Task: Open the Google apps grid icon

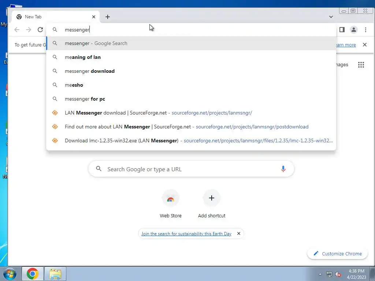Action: 361,65
